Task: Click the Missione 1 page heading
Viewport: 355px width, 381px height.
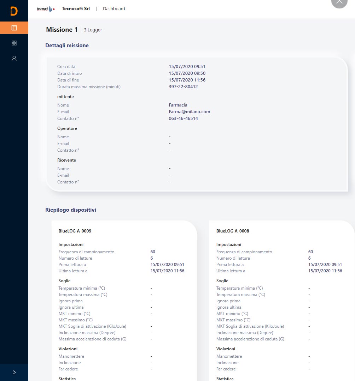Action: pyautogui.click(x=62, y=30)
